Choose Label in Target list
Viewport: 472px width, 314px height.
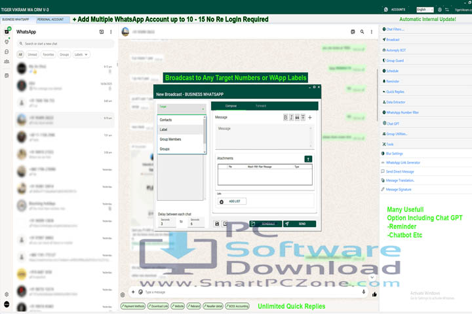click(x=180, y=130)
